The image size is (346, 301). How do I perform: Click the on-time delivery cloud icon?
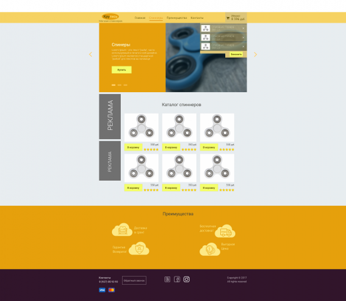(122, 230)
